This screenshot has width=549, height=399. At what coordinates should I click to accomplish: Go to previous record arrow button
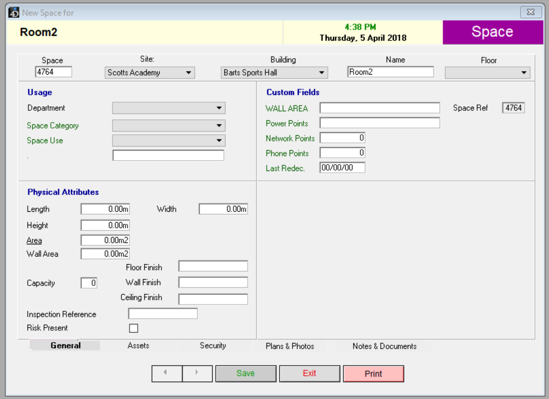[167, 374]
